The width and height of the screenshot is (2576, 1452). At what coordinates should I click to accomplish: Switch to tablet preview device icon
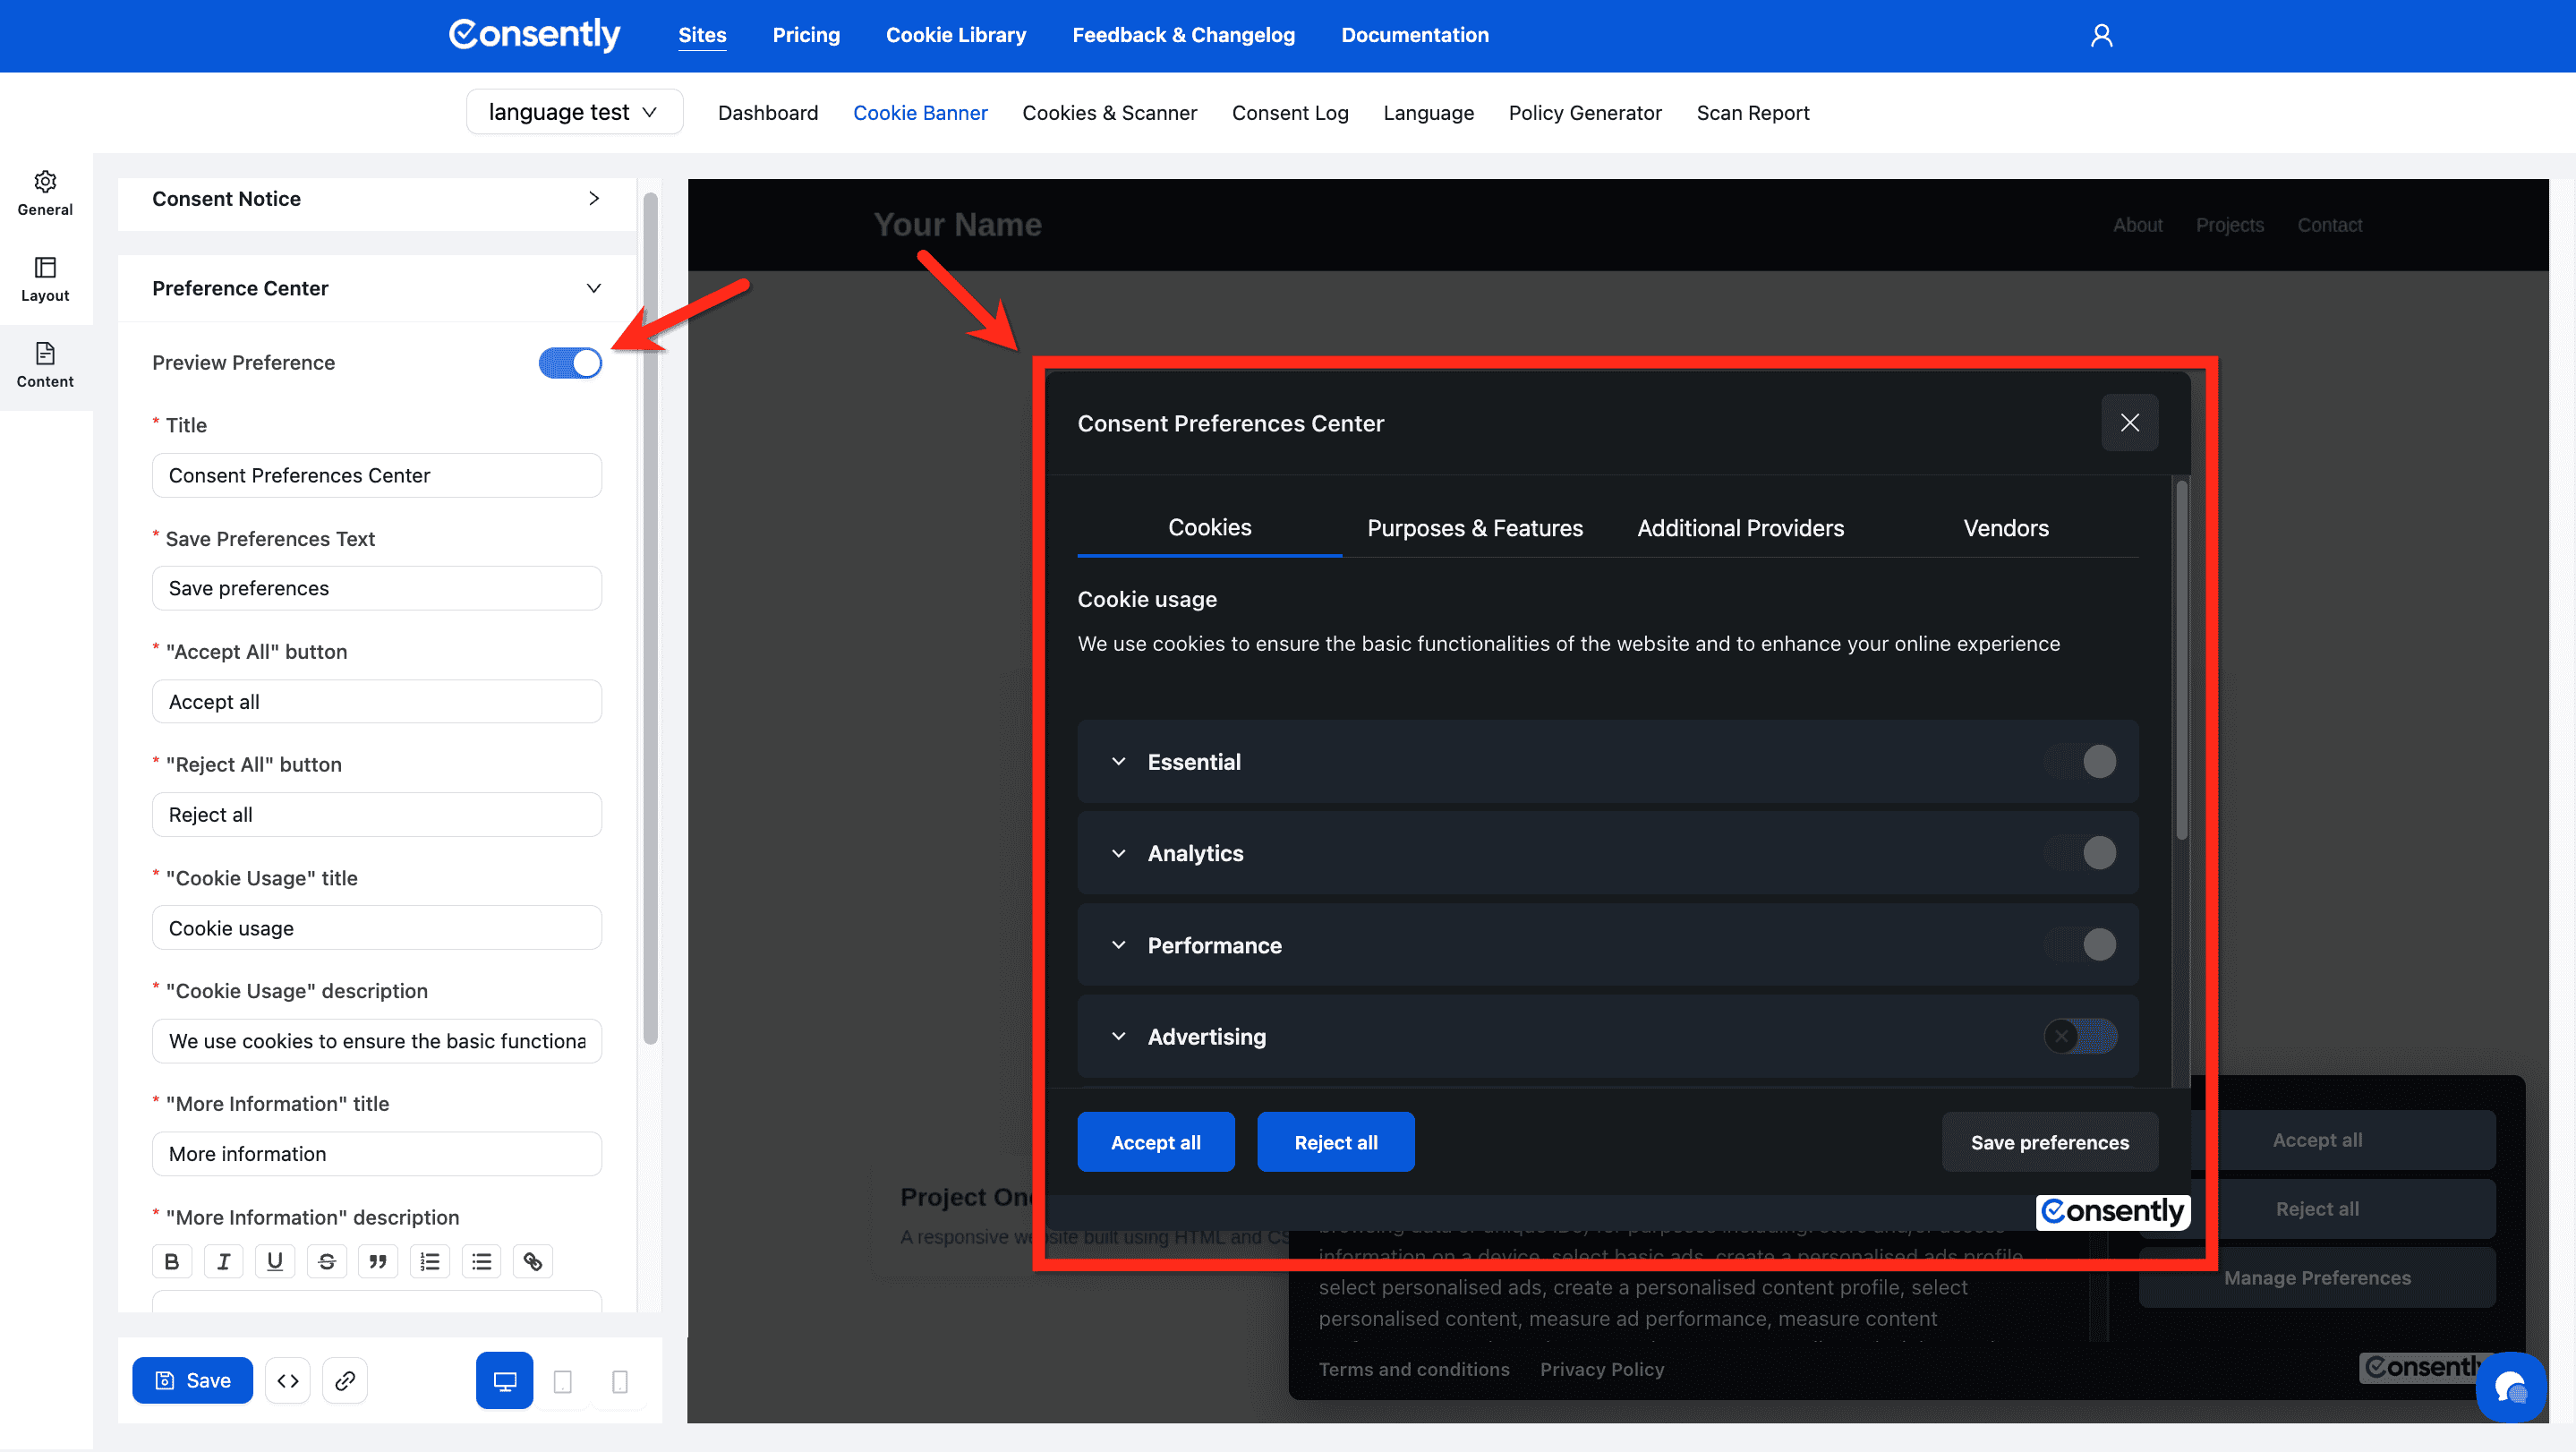[x=563, y=1381]
